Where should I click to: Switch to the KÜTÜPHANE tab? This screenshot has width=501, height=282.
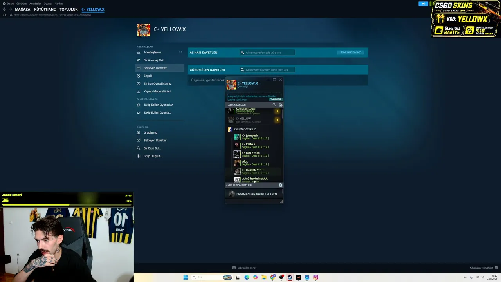click(45, 9)
